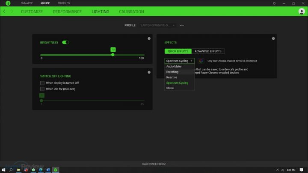Enable 'When idle for (minutes)' checkbox

coord(42,89)
